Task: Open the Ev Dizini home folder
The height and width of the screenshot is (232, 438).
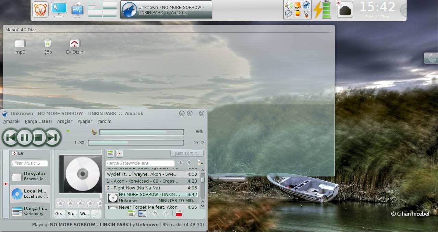Action: [75, 47]
